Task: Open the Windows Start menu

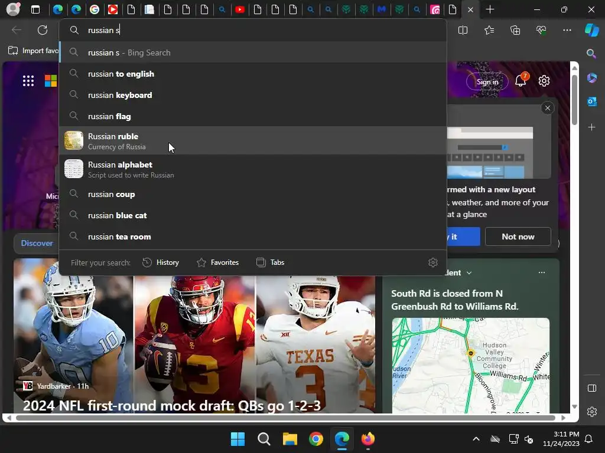Action: coord(238,439)
